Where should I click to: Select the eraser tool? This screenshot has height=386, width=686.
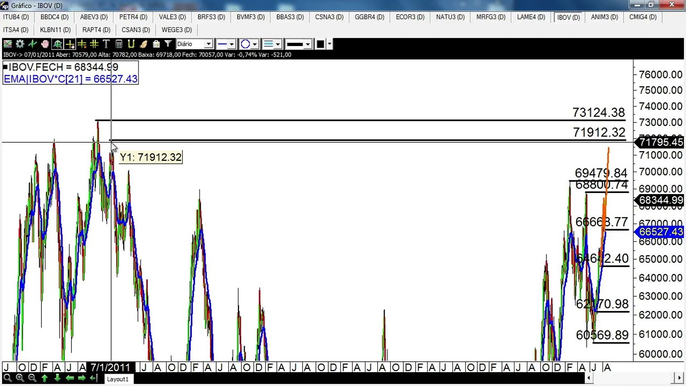144,44
